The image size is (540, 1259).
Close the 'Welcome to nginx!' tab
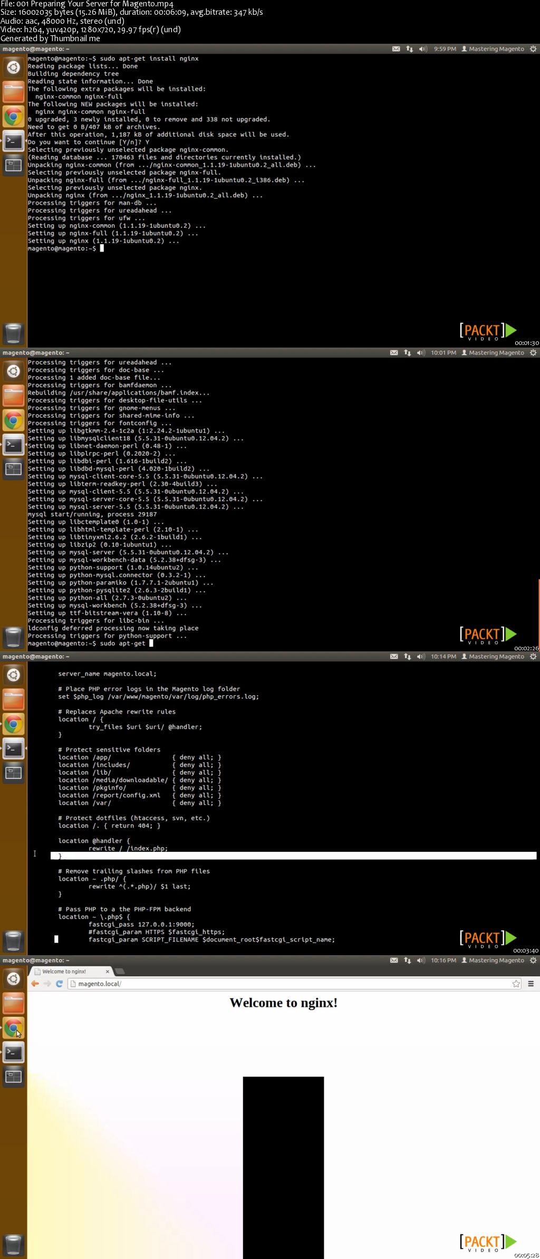pos(108,972)
